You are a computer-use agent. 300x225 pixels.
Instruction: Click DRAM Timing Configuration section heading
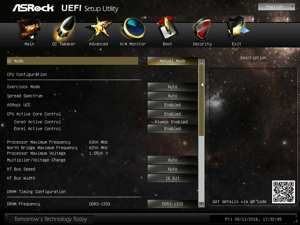(36, 192)
